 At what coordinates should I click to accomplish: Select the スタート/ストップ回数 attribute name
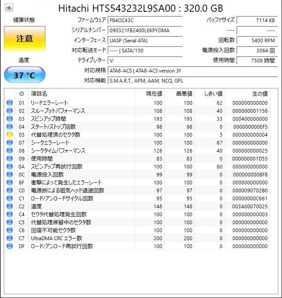pos(53,127)
